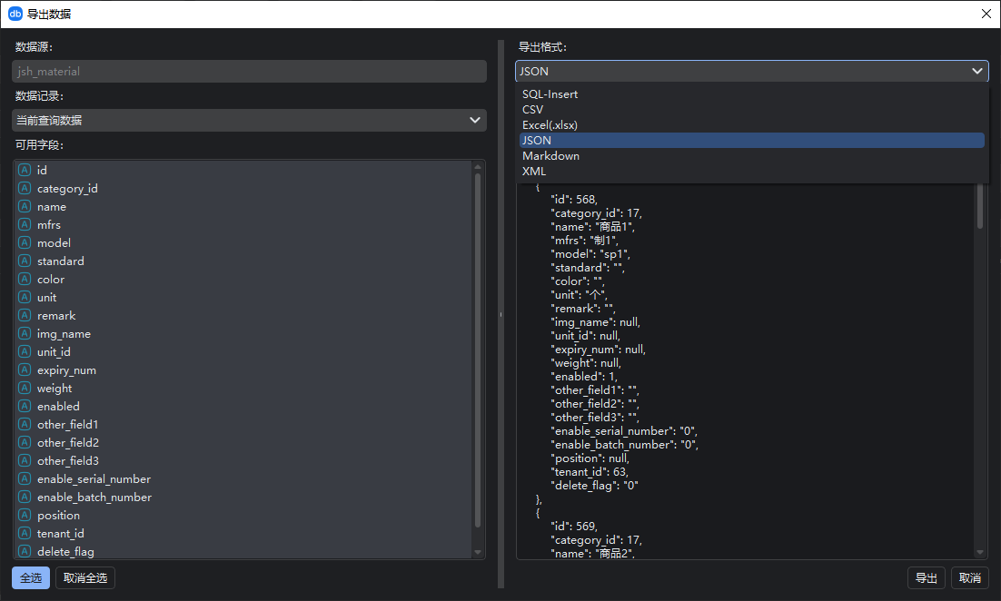
Task: Click the icon beside model field
Action: coord(25,242)
